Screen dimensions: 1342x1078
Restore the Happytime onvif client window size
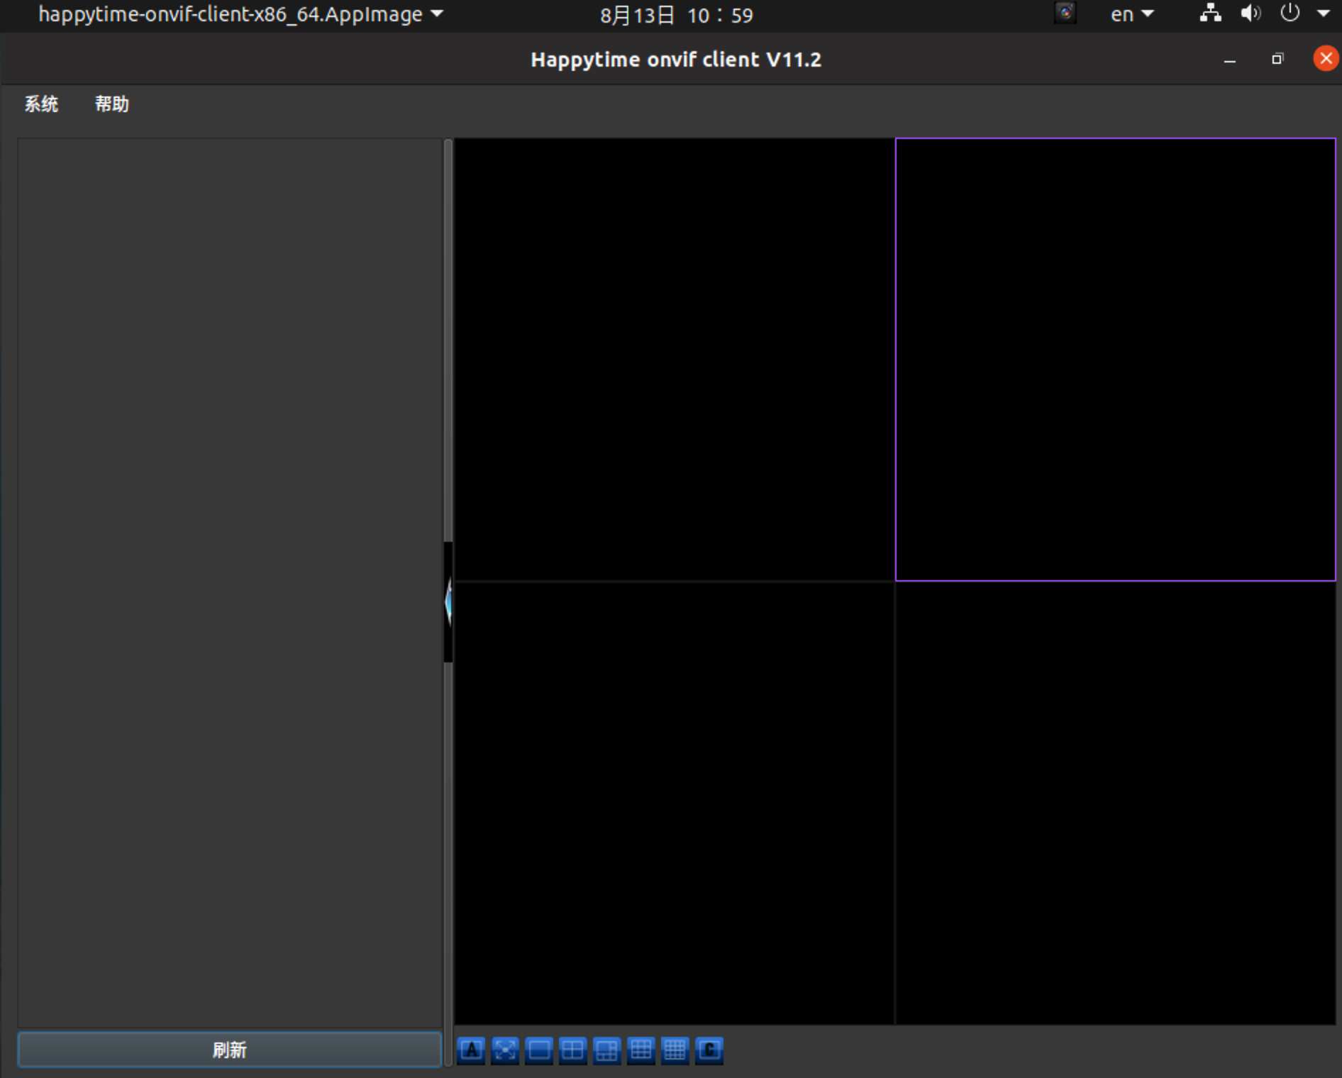click(x=1277, y=59)
